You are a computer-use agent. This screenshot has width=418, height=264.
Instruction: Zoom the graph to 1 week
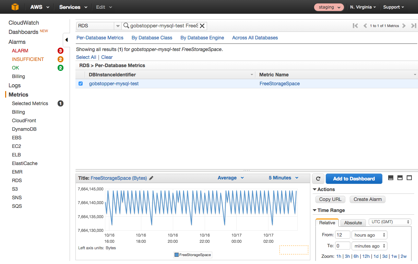394,256
